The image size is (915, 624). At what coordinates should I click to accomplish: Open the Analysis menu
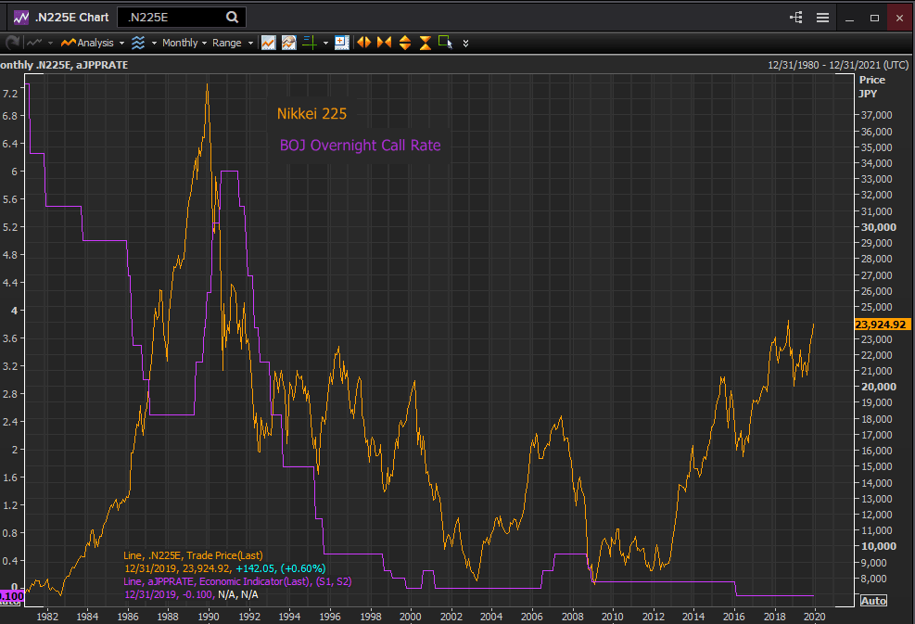(x=92, y=43)
